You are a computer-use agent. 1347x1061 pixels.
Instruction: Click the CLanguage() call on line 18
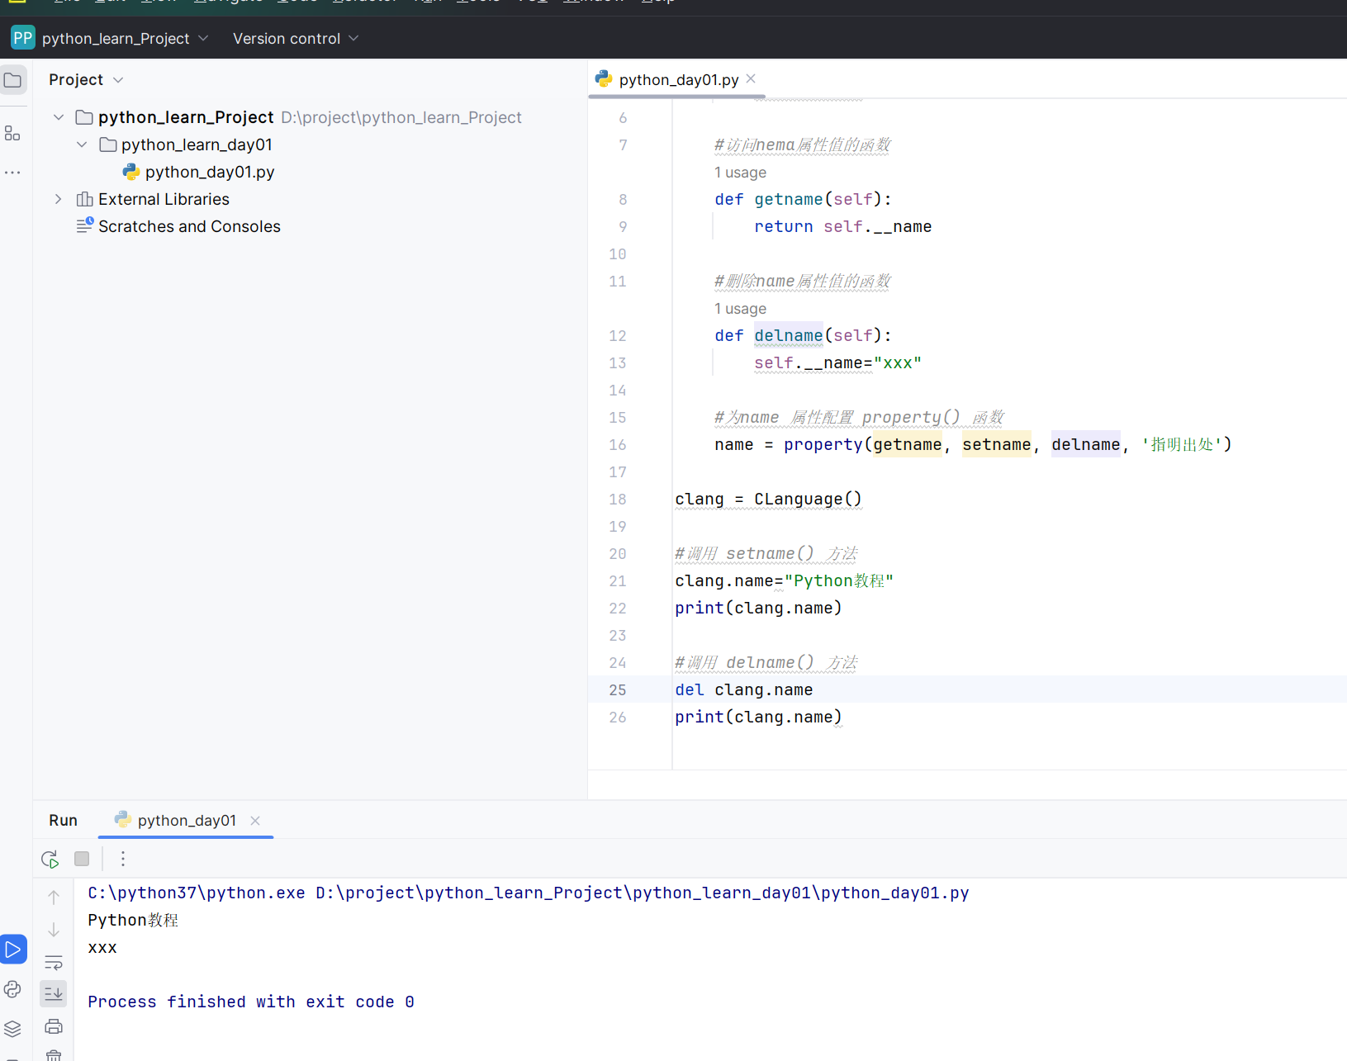tap(808, 499)
